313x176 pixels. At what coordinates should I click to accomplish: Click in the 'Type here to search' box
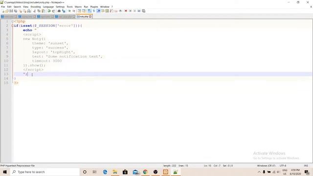tap(45, 172)
